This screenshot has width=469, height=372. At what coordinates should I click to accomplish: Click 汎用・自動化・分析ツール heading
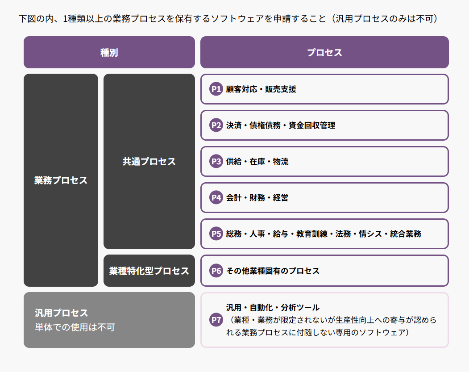pos(273,307)
